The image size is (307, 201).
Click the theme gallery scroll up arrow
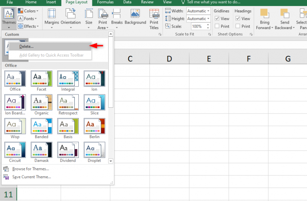pos(111,34)
